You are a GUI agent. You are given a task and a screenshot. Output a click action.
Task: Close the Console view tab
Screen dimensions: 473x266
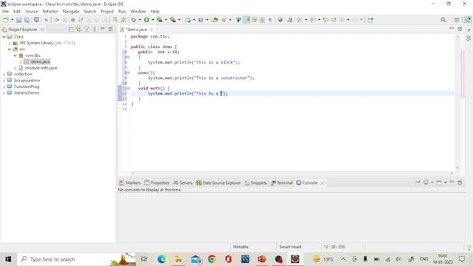pos(322,183)
